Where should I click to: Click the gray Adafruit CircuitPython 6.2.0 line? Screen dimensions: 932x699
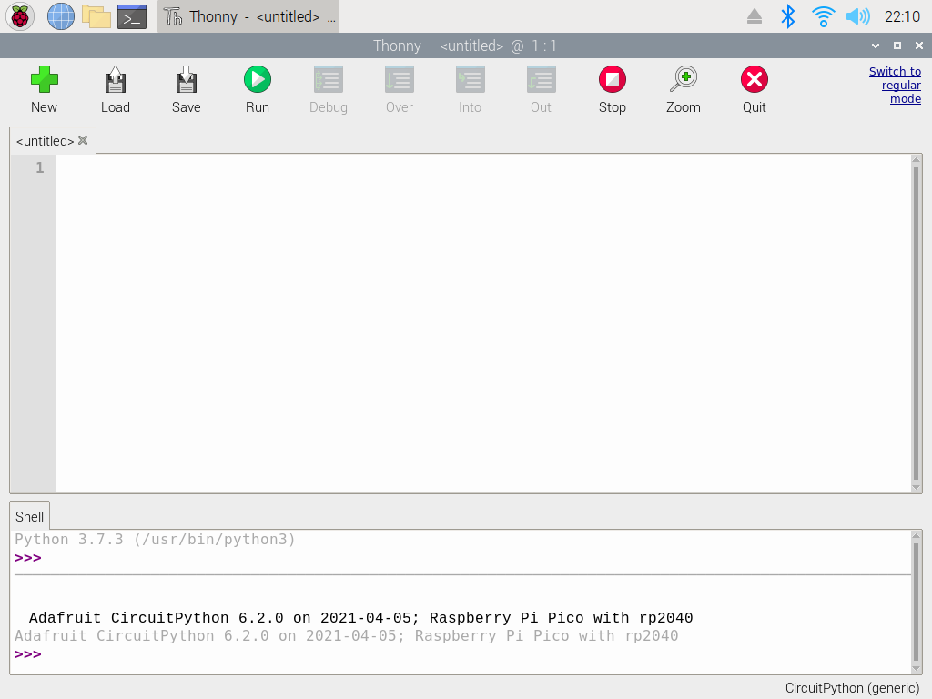pyautogui.click(x=347, y=636)
